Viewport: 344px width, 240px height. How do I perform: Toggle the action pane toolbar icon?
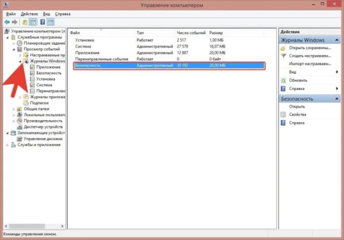(51, 22)
